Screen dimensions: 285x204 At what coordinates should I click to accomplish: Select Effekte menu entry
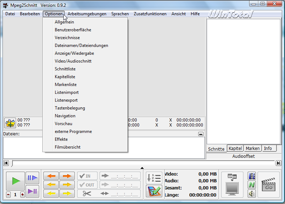[x=85, y=139]
